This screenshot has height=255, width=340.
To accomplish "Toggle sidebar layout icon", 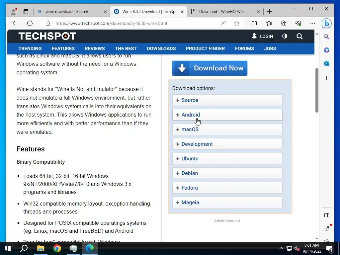I will pyautogui.click(x=327, y=215).
